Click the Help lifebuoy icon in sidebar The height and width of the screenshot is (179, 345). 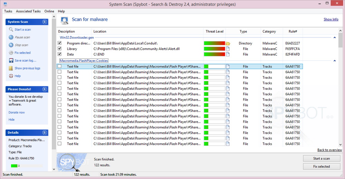11,76
